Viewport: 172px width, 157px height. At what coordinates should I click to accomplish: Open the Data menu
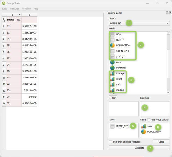[5, 9]
